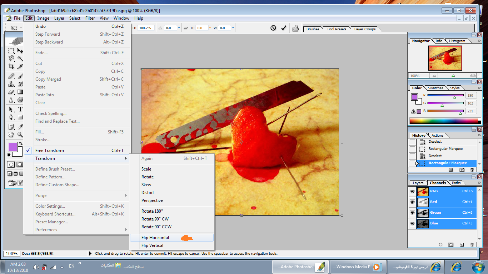Click the Navigator image thumbnail

[445, 58]
